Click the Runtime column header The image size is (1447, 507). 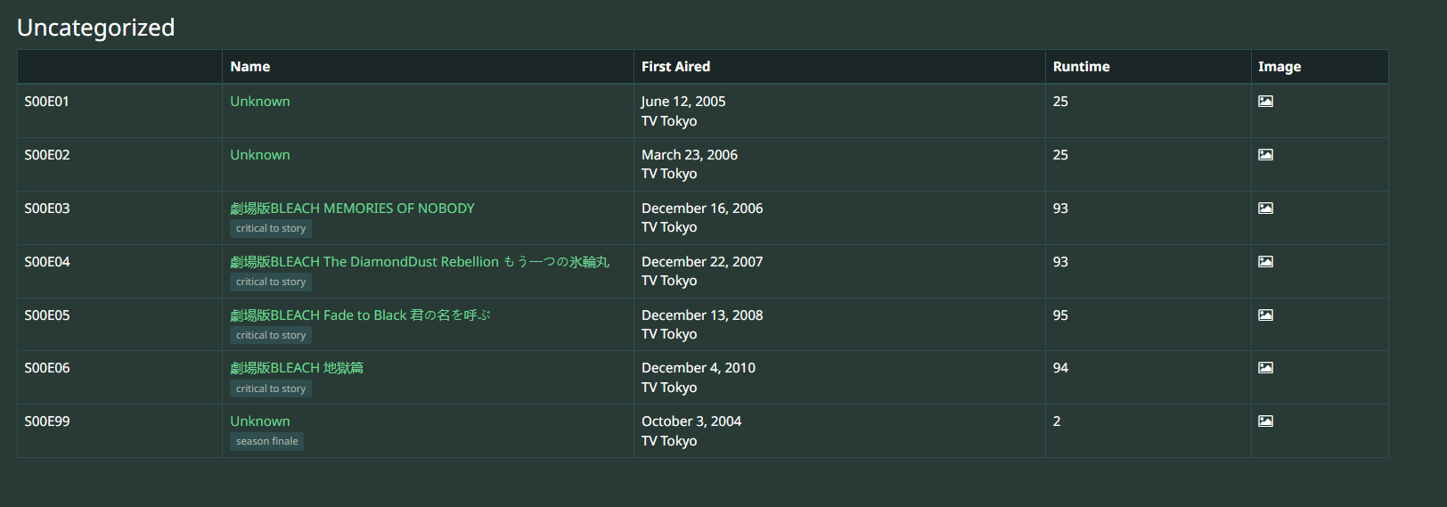[1081, 67]
